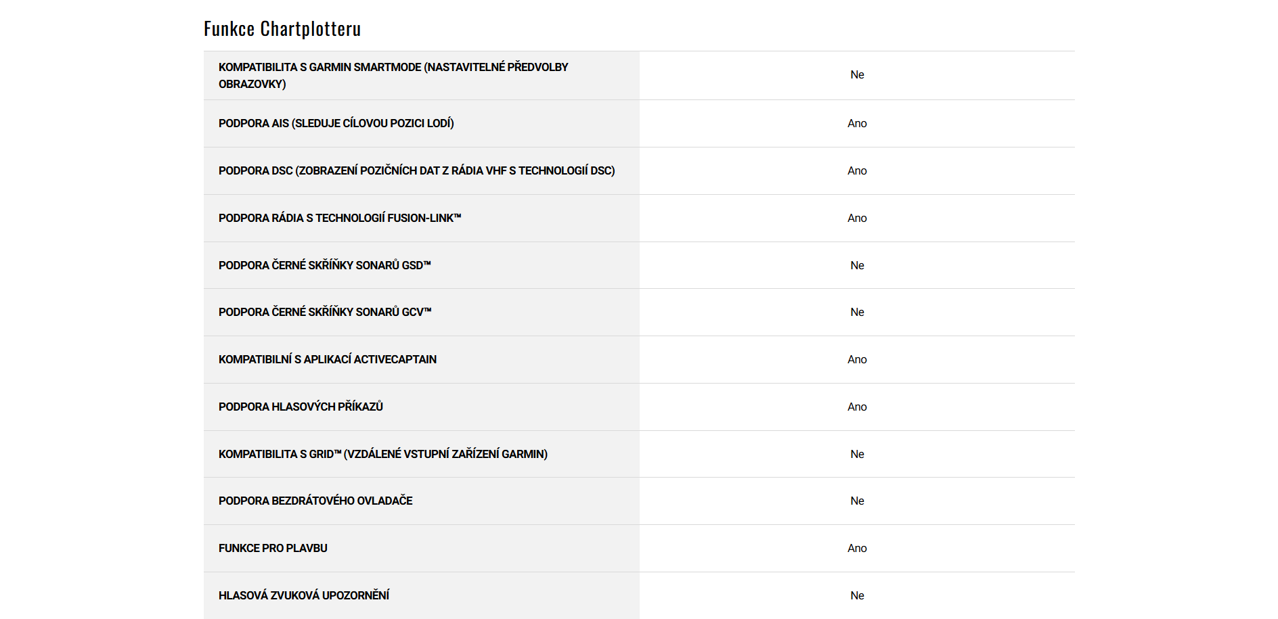Click the "Ne" value for GSD sonar
1278x619 pixels.
pyautogui.click(x=857, y=265)
